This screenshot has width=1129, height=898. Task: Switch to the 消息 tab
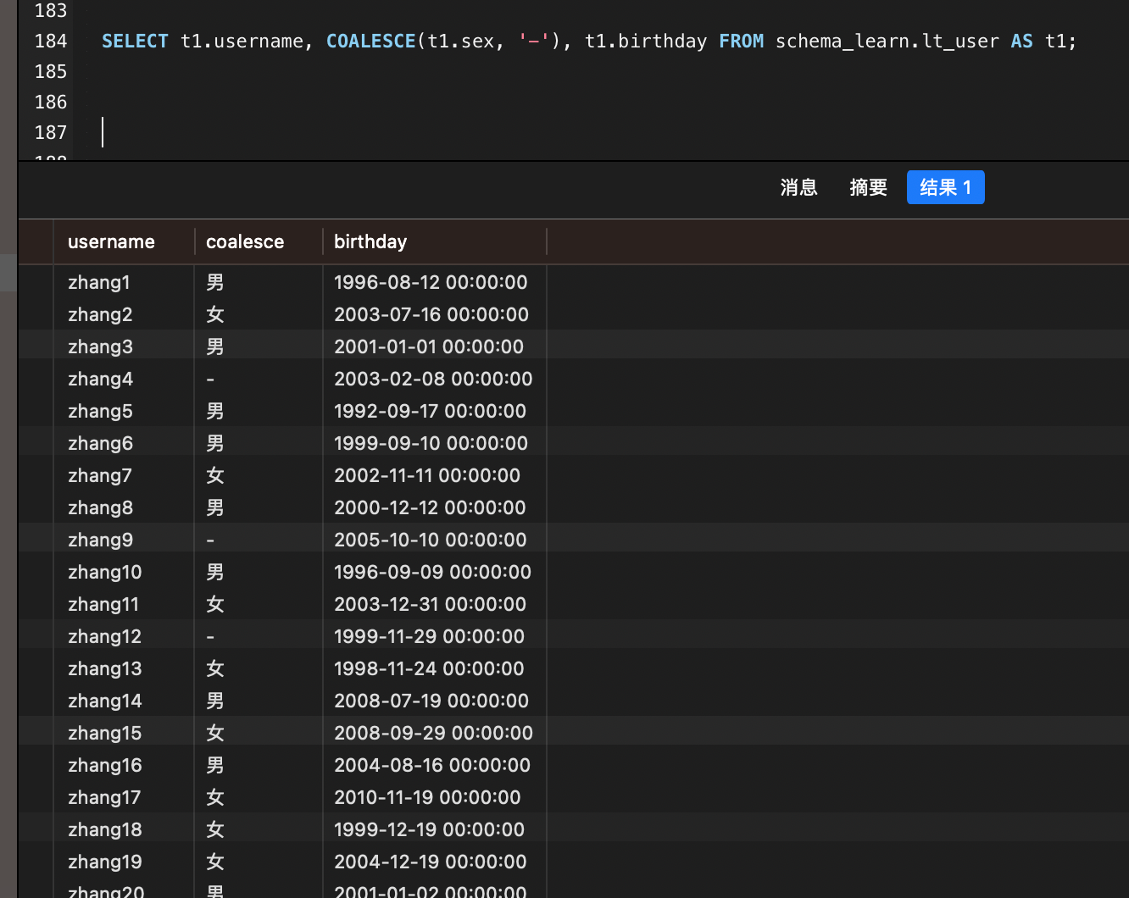coord(798,187)
